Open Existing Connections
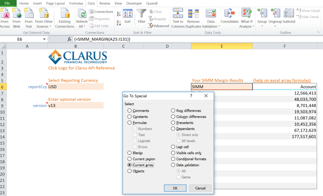Screen dimensions: 323x196 (64, 18)
